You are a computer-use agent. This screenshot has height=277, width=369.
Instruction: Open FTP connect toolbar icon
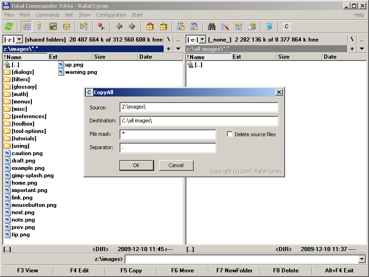(181, 26)
